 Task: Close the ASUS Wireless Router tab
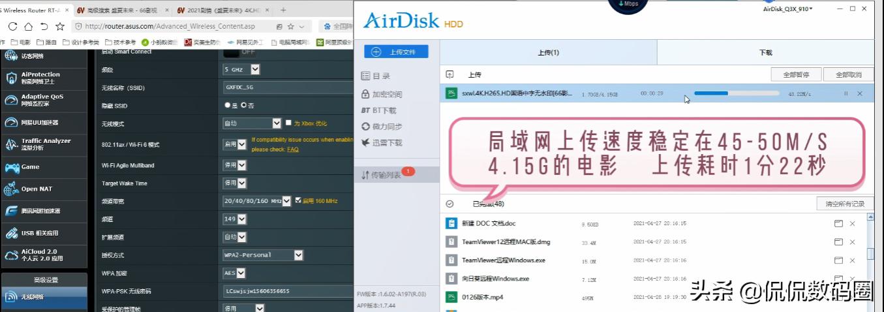pos(66,10)
